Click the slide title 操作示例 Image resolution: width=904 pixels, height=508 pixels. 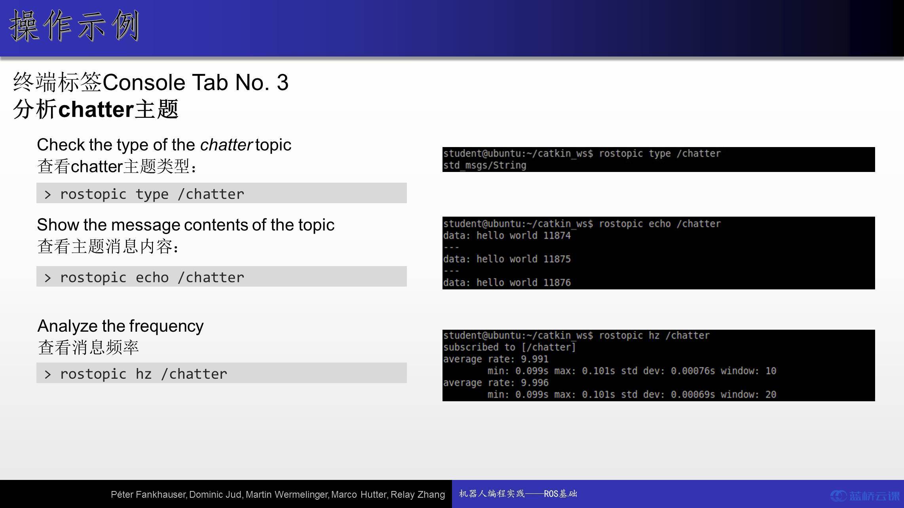[74, 26]
